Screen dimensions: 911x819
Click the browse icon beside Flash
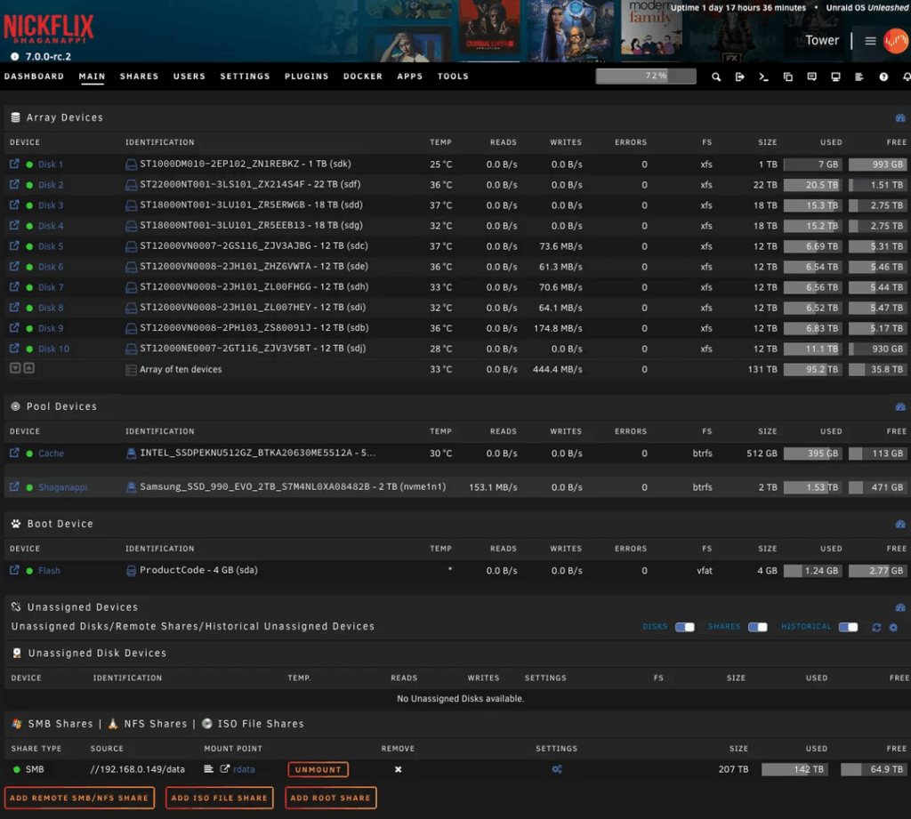[14, 570]
